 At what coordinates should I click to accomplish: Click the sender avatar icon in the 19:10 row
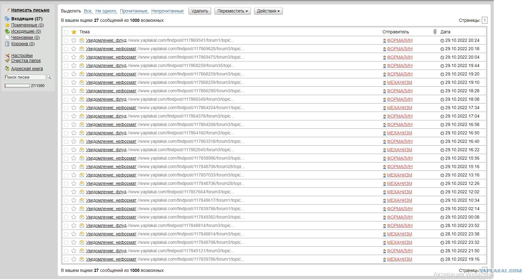pos(384,83)
